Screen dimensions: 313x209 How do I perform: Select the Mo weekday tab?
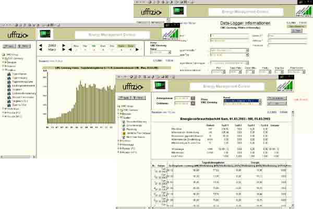(76, 46)
